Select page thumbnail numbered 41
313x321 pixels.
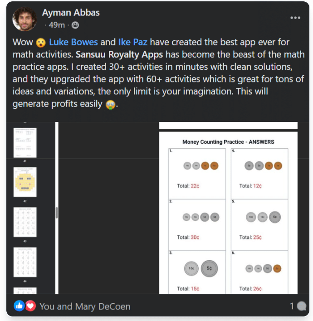click(x=25, y=143)
